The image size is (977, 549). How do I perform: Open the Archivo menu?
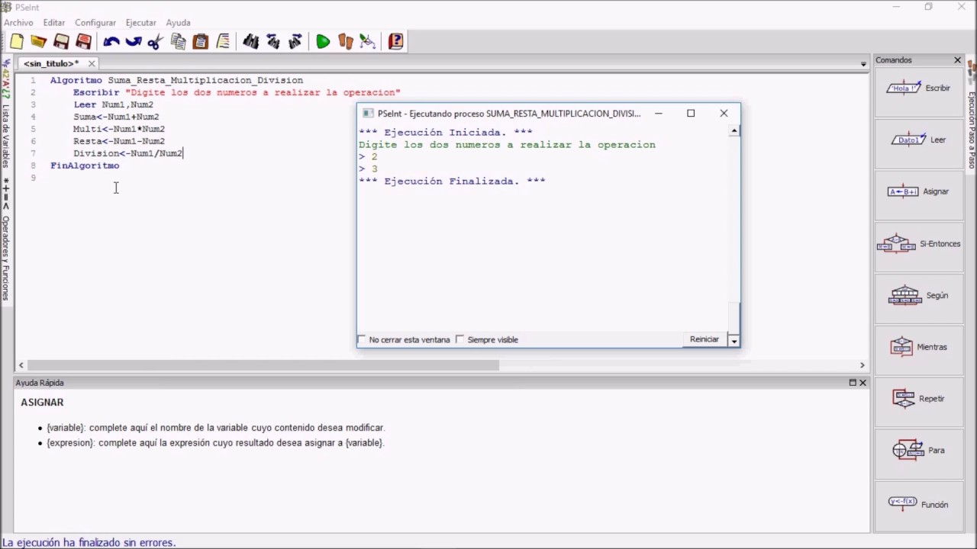click(18, 23)
